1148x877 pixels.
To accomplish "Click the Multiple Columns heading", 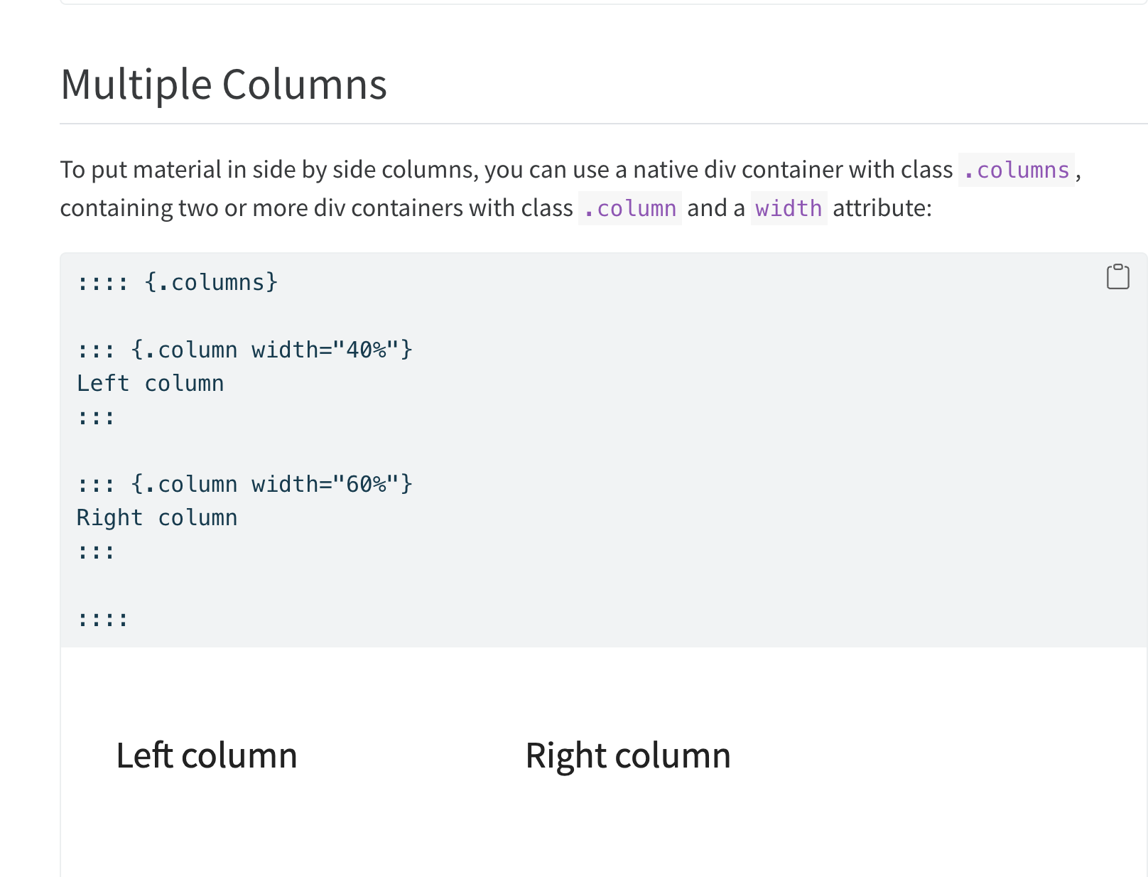I will [224, 85].
